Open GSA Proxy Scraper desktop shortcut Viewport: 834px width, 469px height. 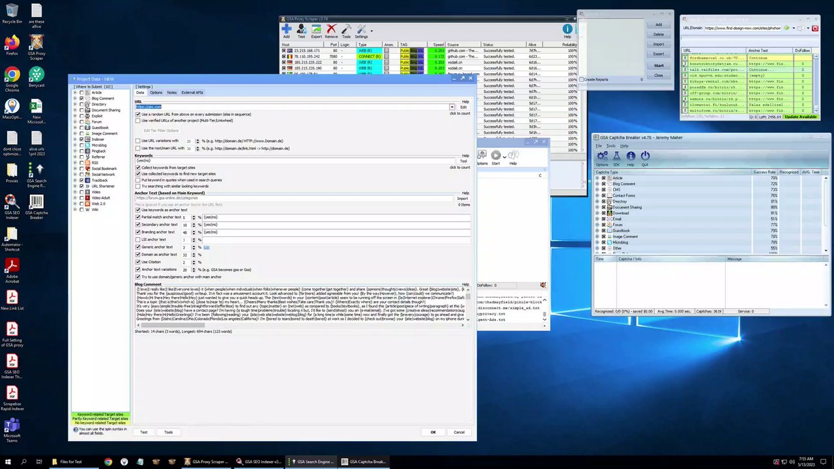pyautogui.click(x=36, y=48)
